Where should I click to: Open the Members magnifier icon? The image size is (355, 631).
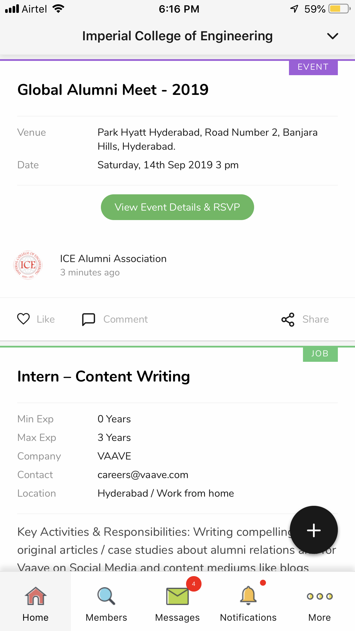106,596
